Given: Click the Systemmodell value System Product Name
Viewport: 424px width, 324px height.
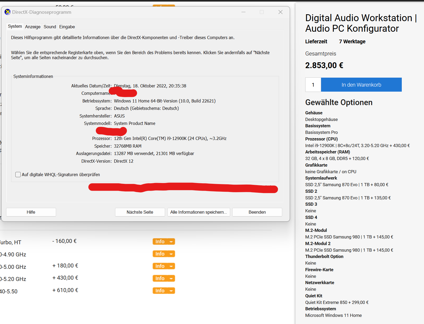Looking at the screenshot, I should click(x=135, y=123).
